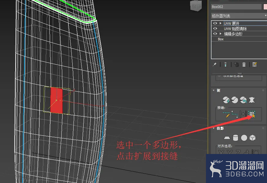Screen dimensions: 267x183
Task: Open the object color swatch beside Box002
Action: (265, 7)
